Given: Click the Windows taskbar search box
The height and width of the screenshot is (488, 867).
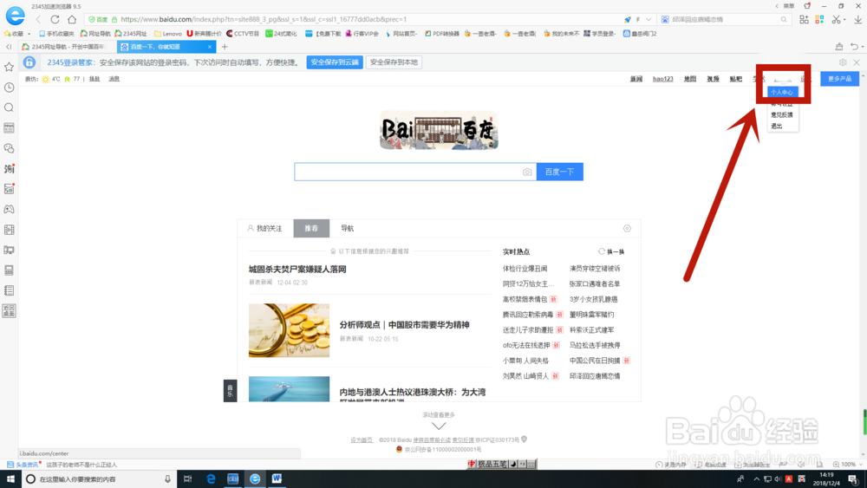Looking at the screenshot, I should pyautogui.click(x=100, y=479).
